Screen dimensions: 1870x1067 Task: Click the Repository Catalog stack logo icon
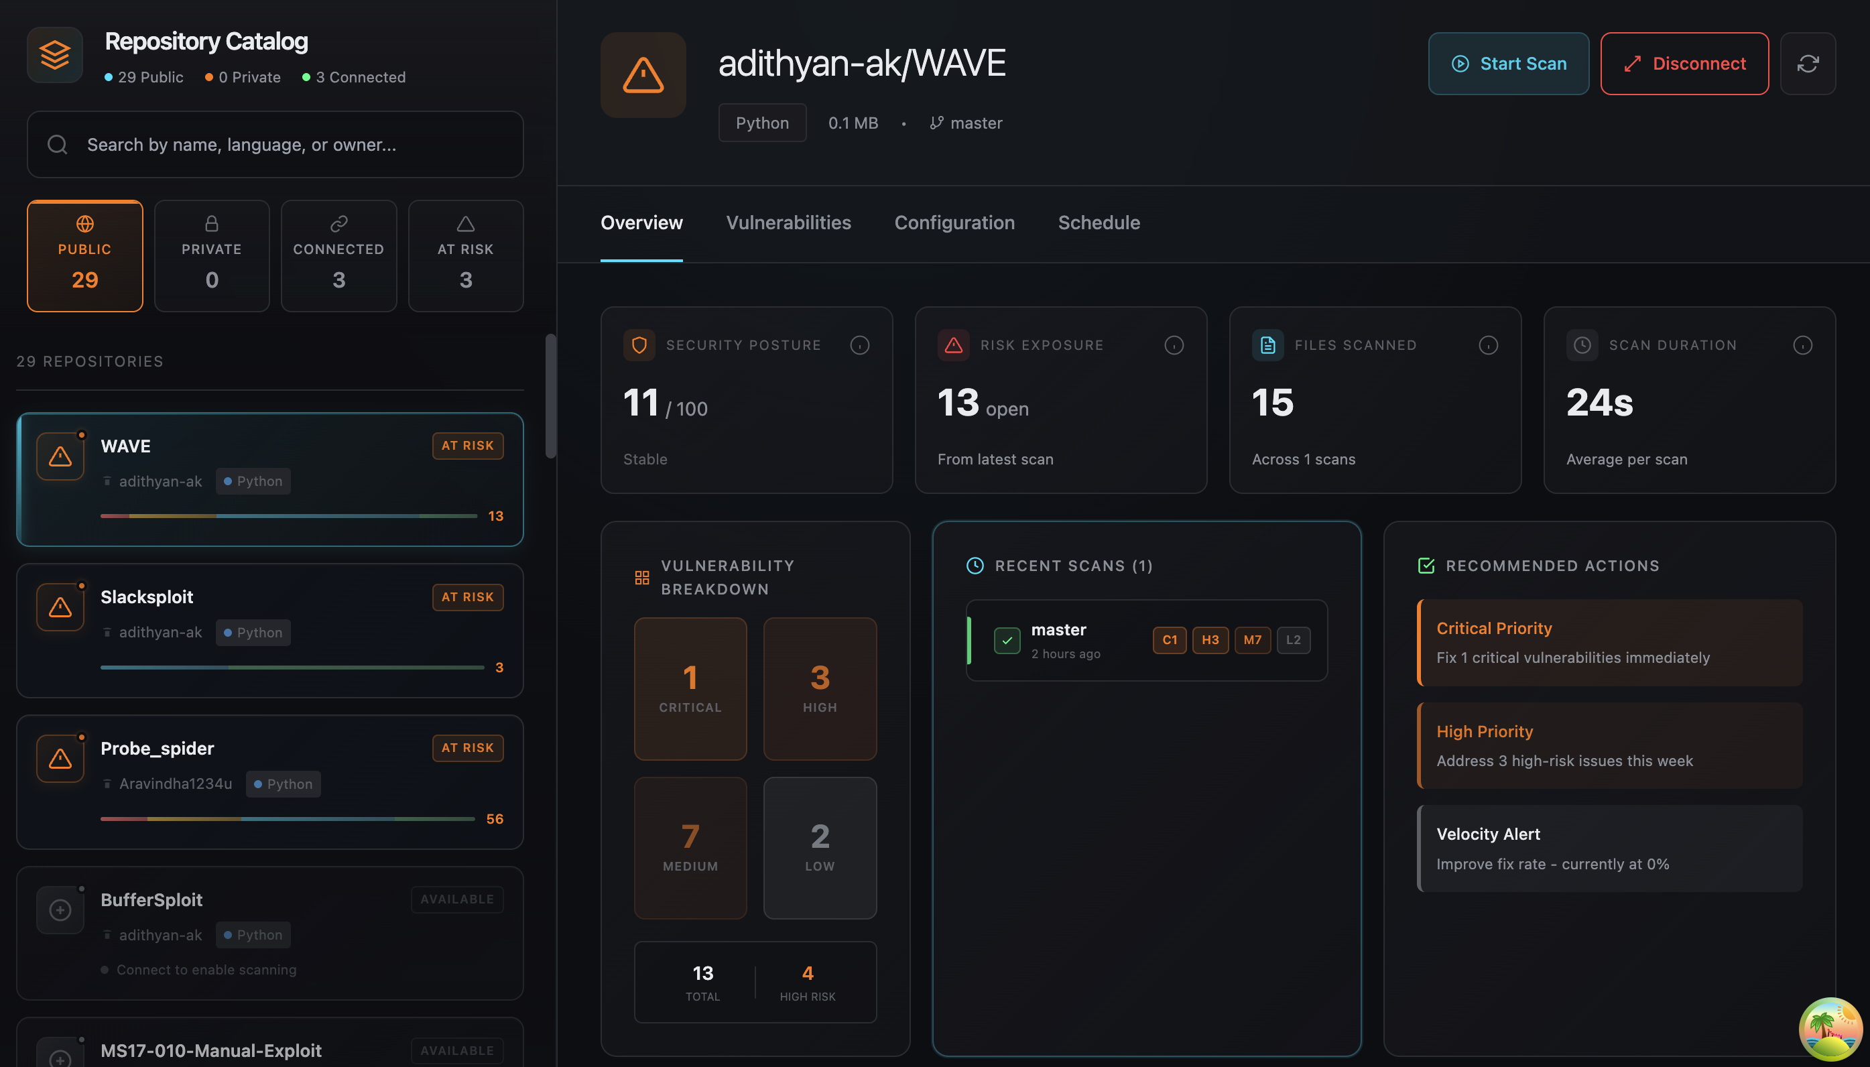coord(55,55)
